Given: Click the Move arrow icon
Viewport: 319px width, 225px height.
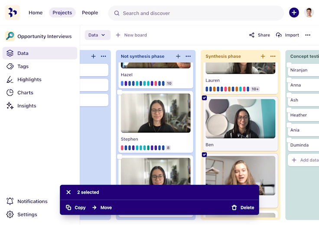Looking at the screenshot, I should pos(94,208).
